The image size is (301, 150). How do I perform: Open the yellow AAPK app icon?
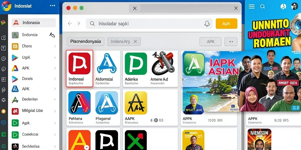tap(136, 103)
